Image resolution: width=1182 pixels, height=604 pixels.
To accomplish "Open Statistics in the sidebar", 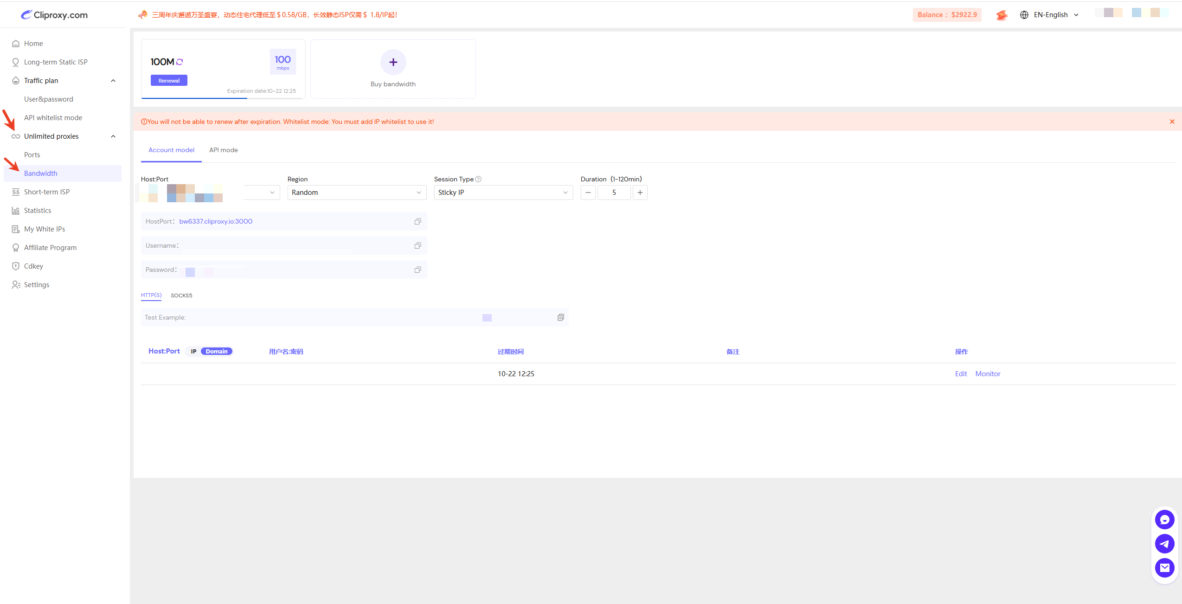I will tap(38, 211).
